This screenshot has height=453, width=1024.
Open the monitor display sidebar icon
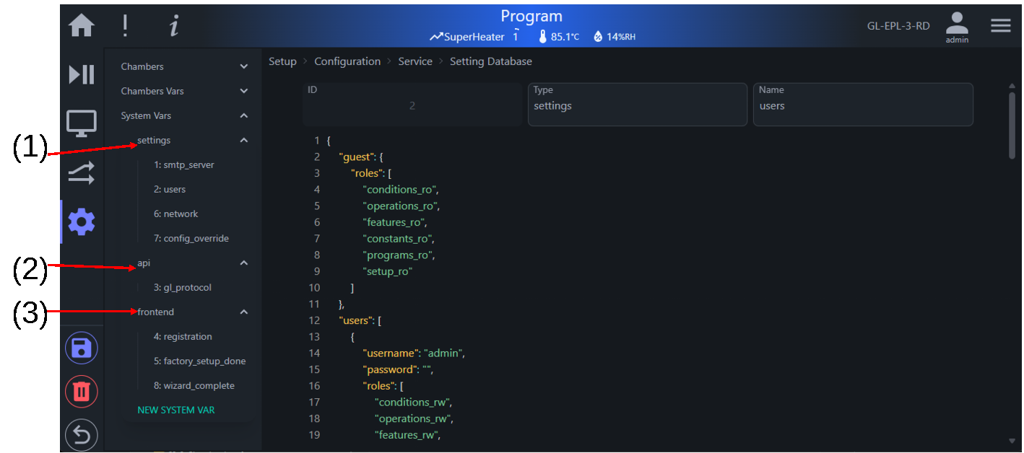82,123
